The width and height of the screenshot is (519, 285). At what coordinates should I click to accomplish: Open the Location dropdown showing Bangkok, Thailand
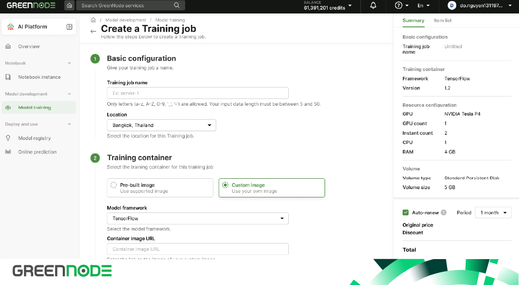click(x=162, y=125)
